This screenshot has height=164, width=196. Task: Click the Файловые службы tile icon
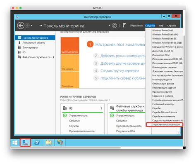coord(112,108)
